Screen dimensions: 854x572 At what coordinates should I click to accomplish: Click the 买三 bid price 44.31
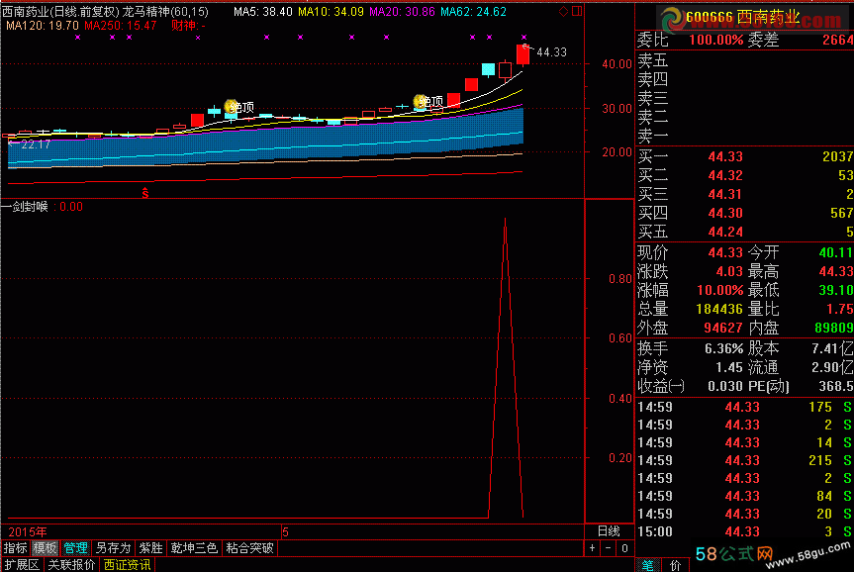[725, 195]
